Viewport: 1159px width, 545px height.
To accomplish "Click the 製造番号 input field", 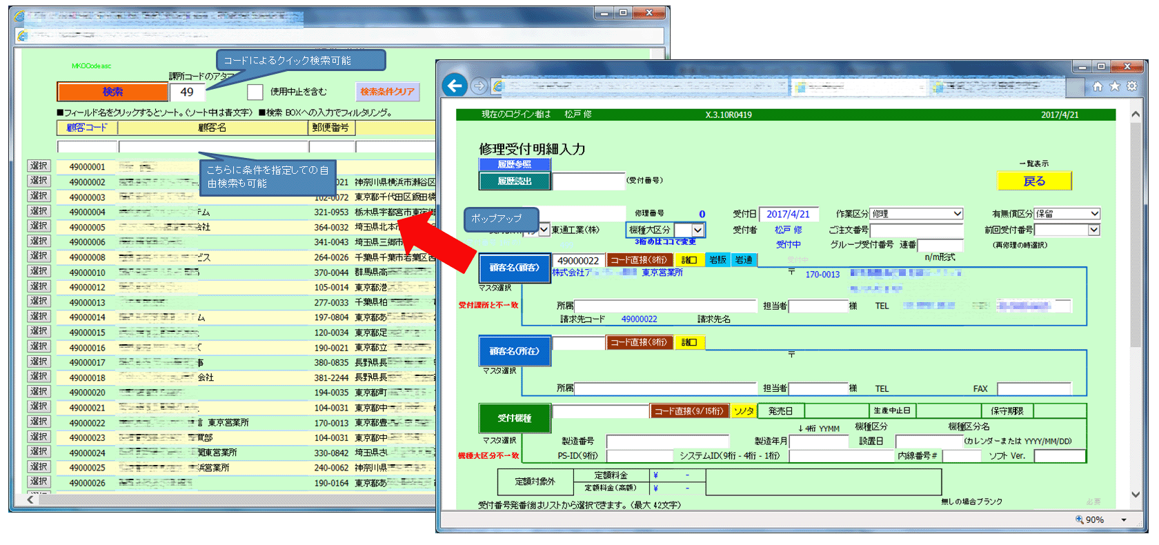I will [x=667, y=441].
